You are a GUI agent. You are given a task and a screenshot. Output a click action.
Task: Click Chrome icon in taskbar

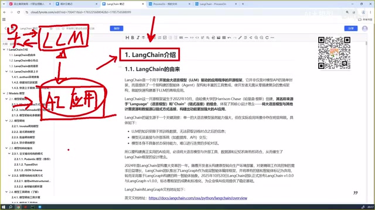point(18,207)
